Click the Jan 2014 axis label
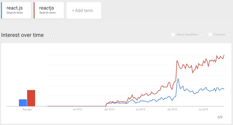 (109, 109)
